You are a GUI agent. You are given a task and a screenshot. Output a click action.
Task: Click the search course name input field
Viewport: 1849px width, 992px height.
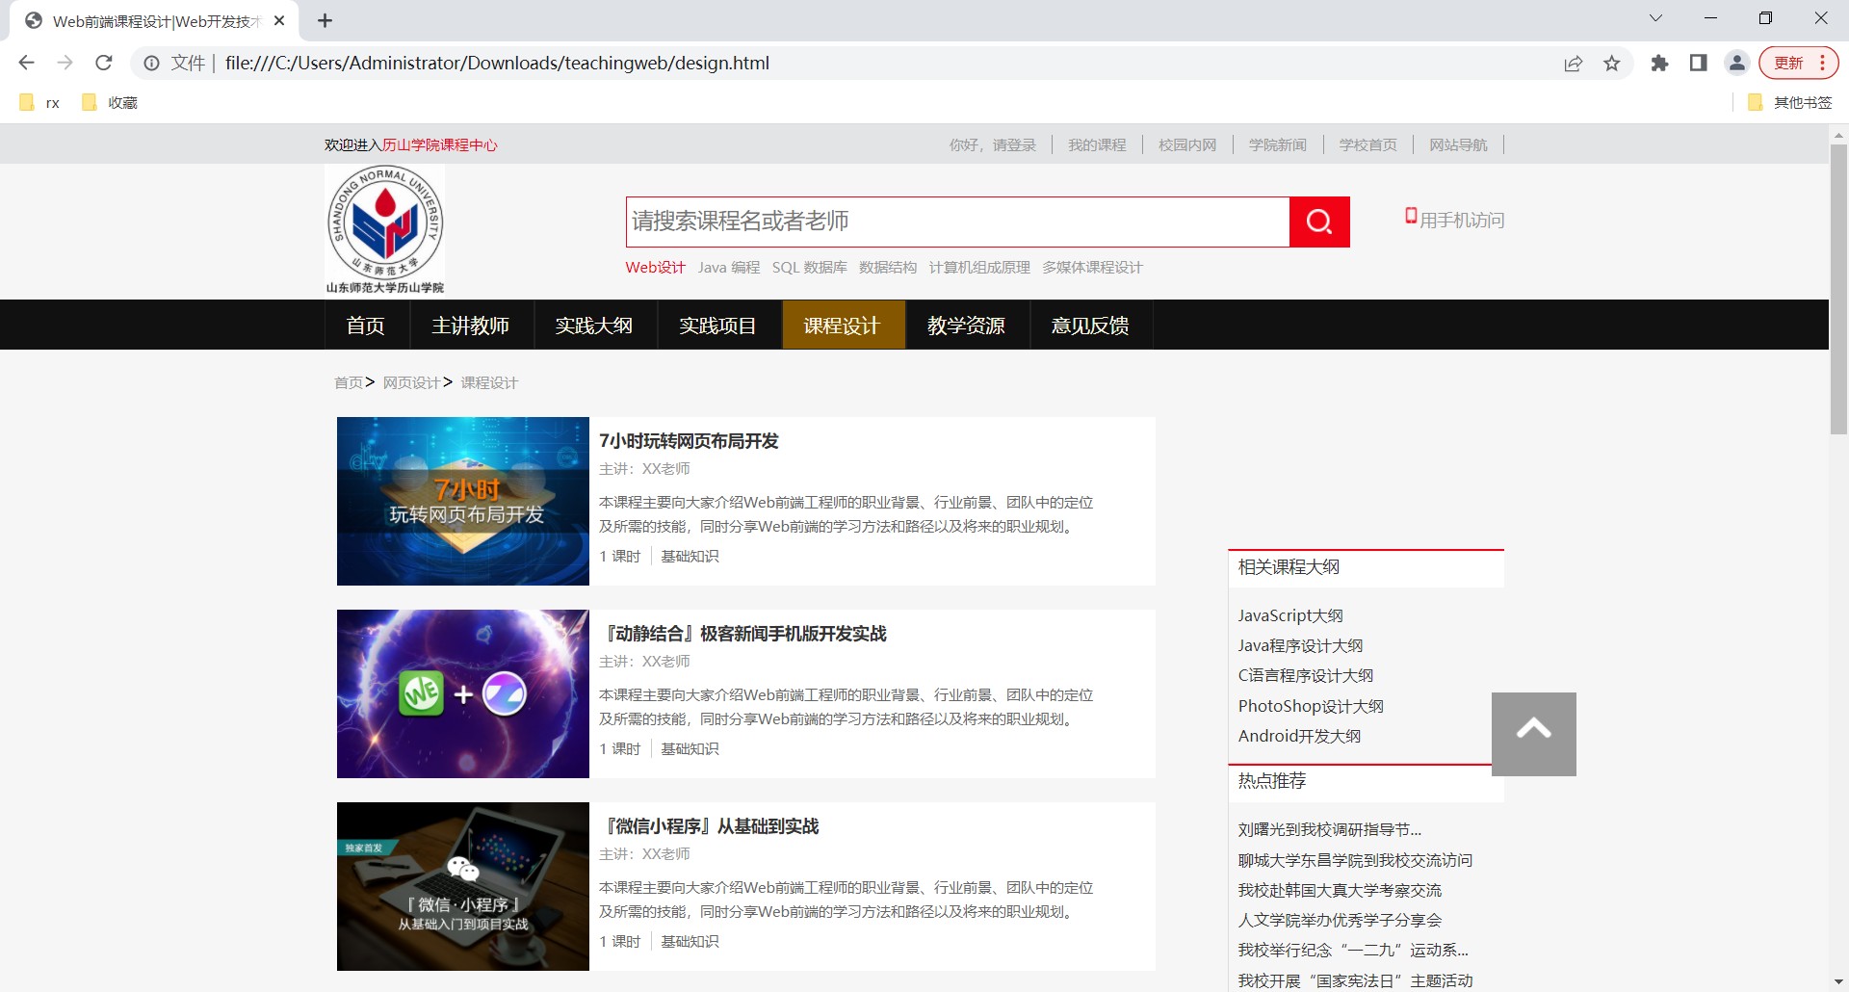[x=957, y=222]
